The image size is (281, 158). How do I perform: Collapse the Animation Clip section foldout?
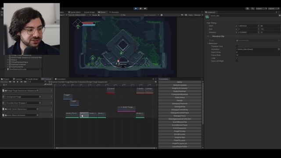coord(208,36)
